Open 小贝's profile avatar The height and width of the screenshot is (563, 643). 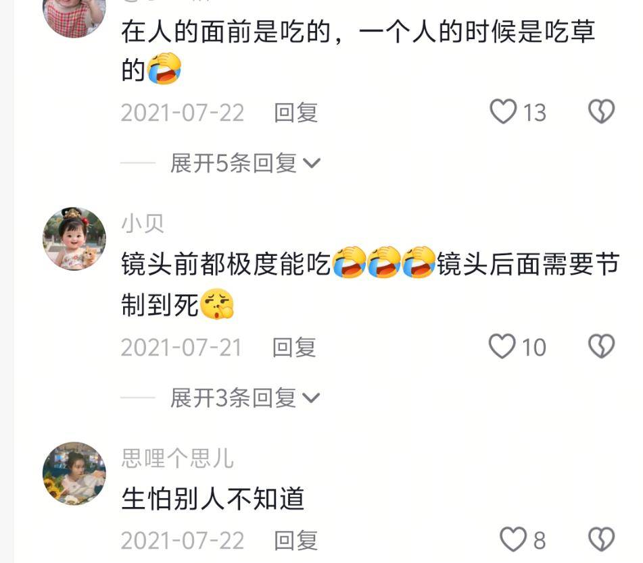[x=74, y=239]
